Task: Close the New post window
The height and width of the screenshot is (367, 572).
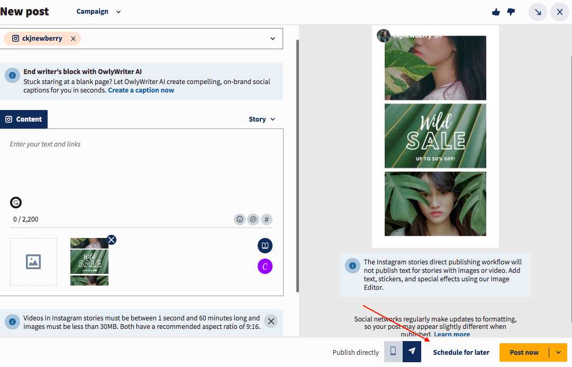Action: click(560, 12)
